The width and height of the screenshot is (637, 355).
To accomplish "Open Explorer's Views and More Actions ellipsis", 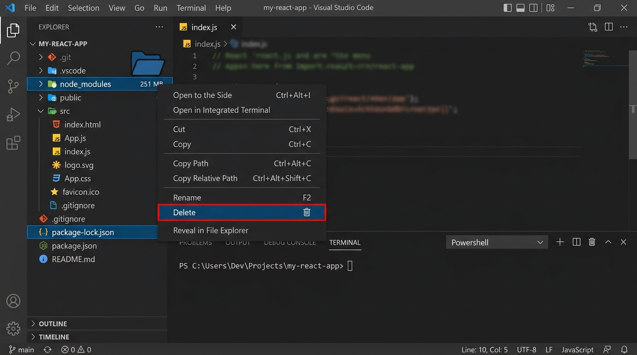I will pyautogui.click(x=159, y=27).
